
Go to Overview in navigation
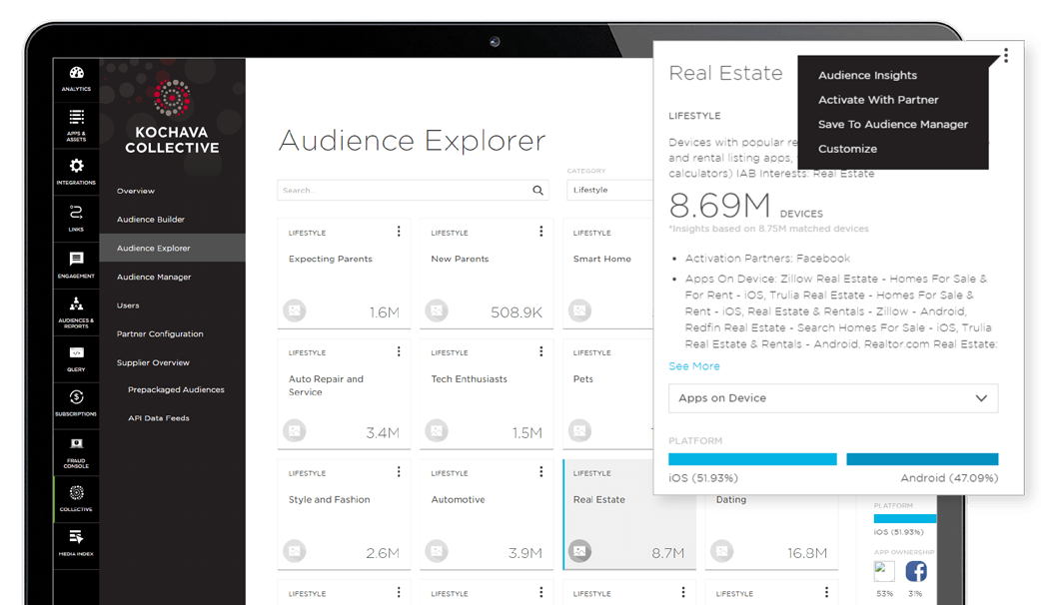click(x=136, y=191)
